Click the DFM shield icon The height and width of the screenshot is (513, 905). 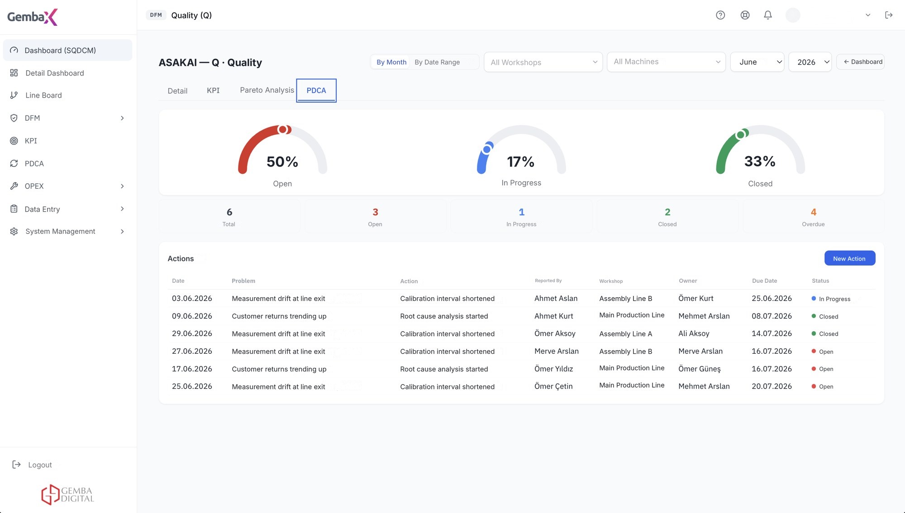(x=14, y=118)
